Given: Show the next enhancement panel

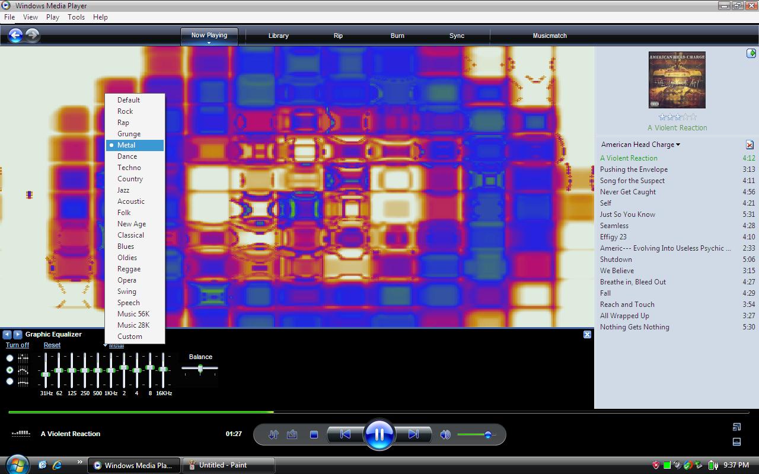Looking at the screenshot, I should click(x=18, y=334).
